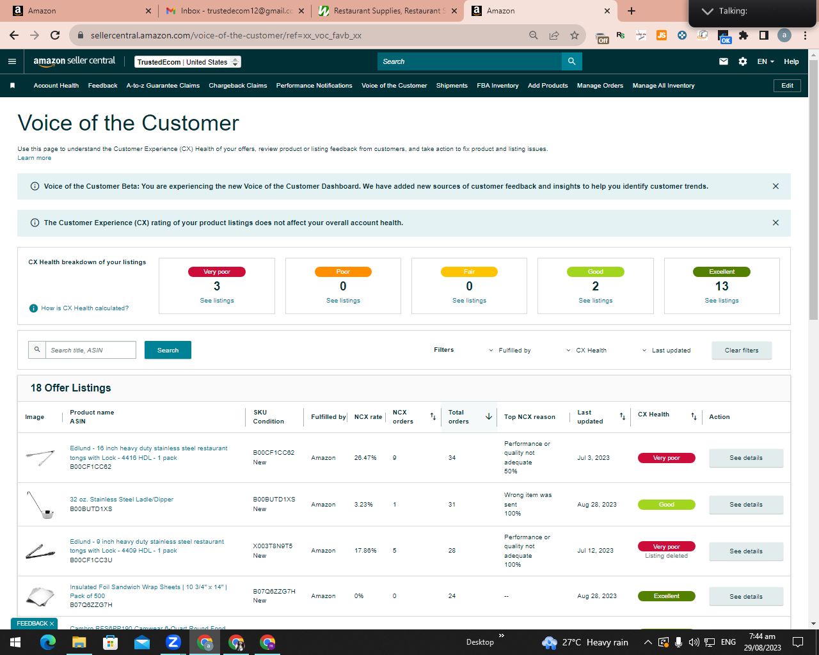Open the browser extensions puzzle icon
This screenshot has height=655, width=819.
tap(743, 35)
